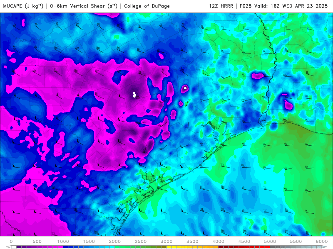Click the 0-6km Vertical Shear label
The image size is (333, 249).
[x=84, y=6]
